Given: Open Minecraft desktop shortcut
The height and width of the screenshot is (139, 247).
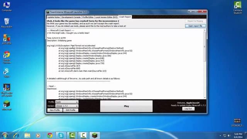Looking at the screenshot, I should [x=7, y=105].
